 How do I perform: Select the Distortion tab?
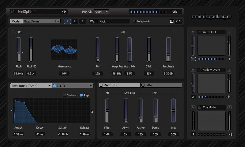click(x=119, y=85)
